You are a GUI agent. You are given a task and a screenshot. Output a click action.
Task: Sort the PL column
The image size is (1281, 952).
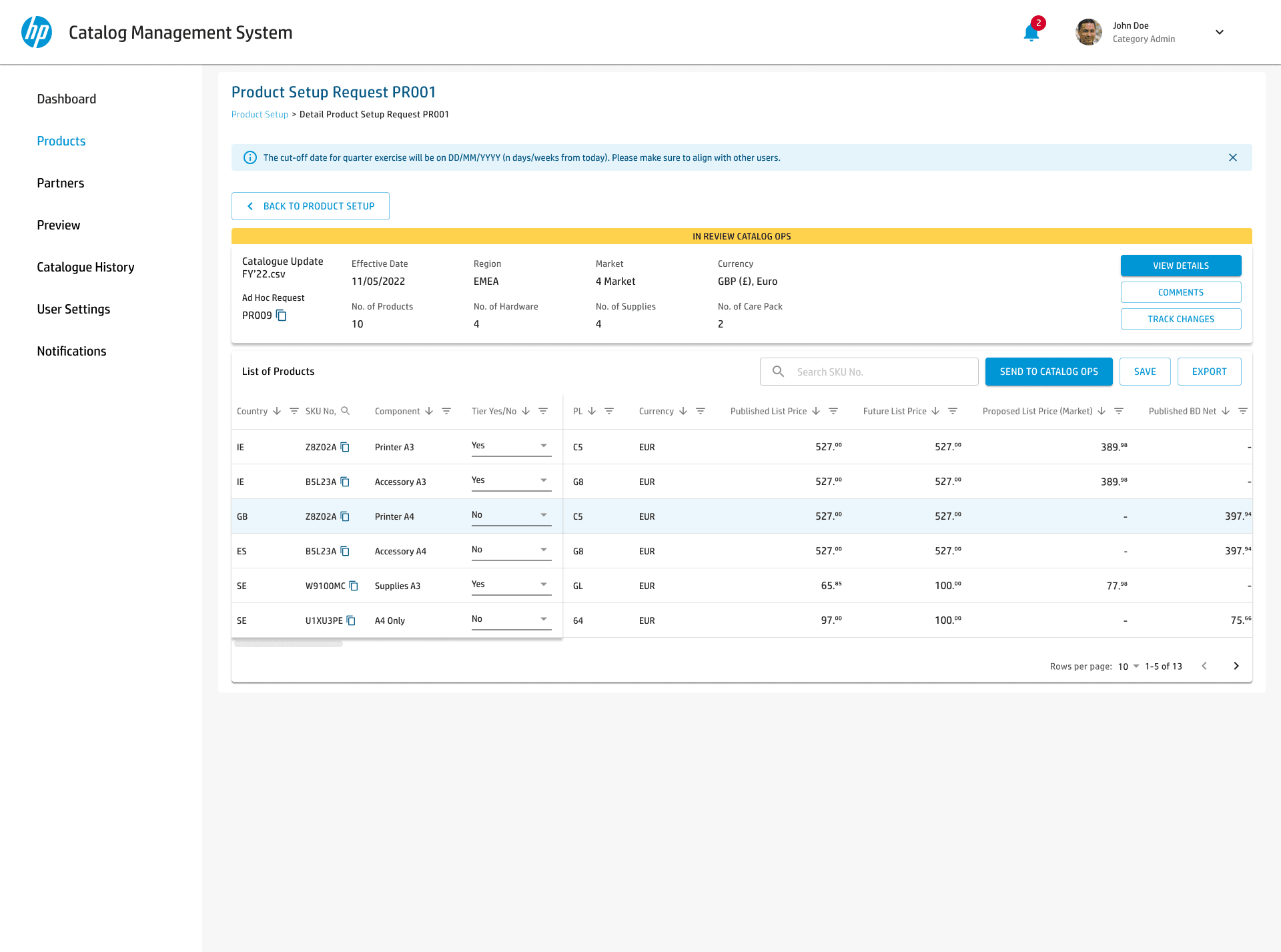592,411
